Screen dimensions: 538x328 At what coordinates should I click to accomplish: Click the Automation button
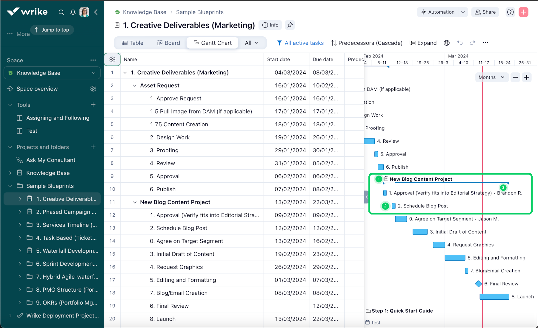tap(438, 12)
